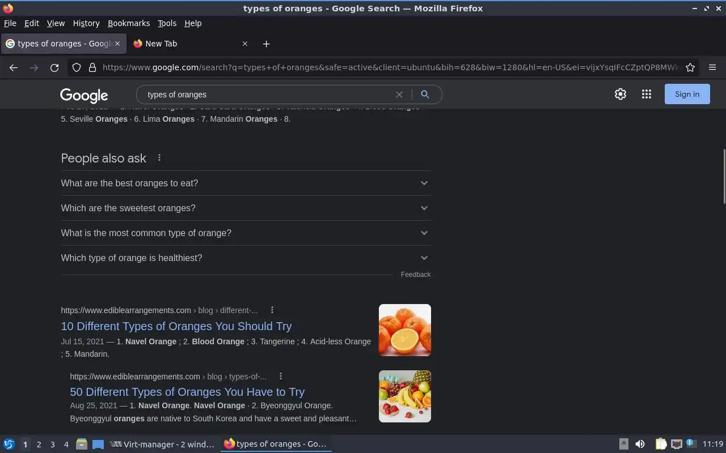This screenshot has height=453, width=726.
Task: Expand 'Which are the sweetest oranges?' question
Action: pos(246,208)
